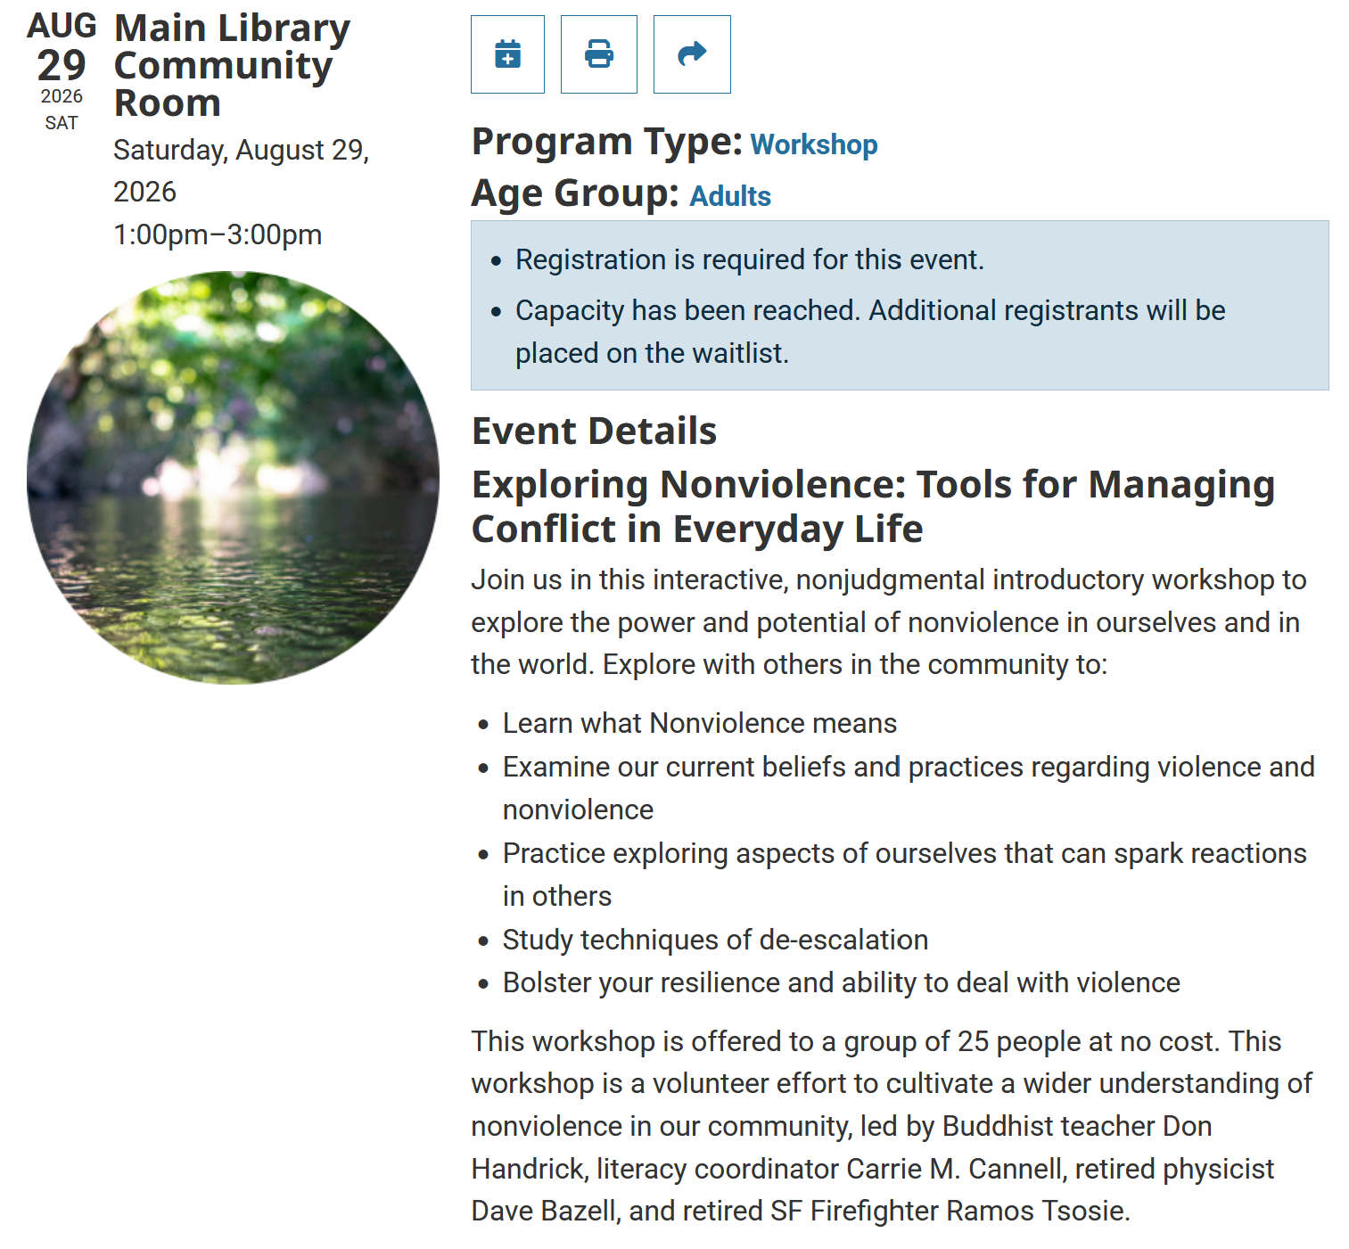
Task: Open the Workshop program type link
Action: 814,144
